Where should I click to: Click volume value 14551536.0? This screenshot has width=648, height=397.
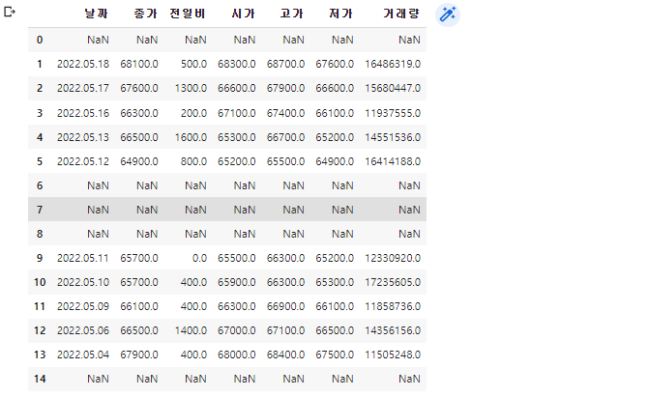click(x=393, y=137)
